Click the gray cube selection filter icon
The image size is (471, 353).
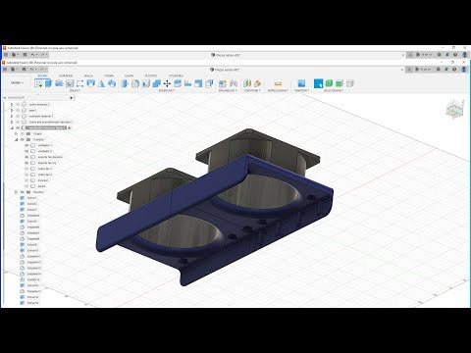click(x=350, y=83)
